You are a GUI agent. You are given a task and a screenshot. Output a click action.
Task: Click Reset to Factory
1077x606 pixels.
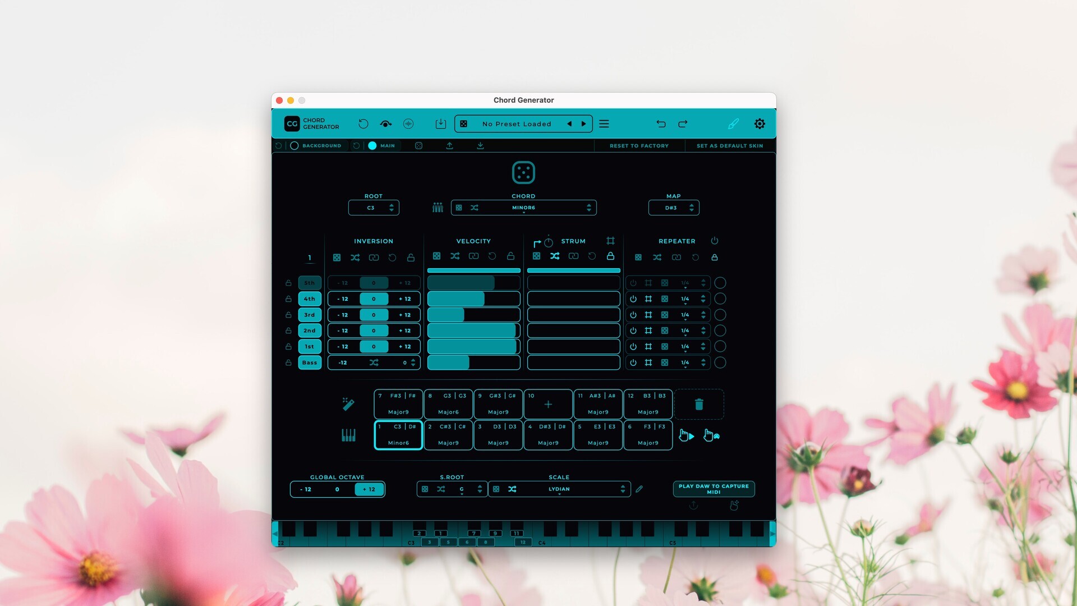(639, 145)
